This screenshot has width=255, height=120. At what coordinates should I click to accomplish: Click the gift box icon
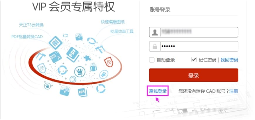[93, 67]
